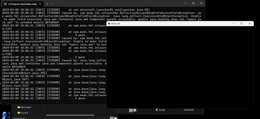Image resolution: width=260 pixels, height=119 pixels.
Task: Minimize the terminal window
Action: [x=185, y=3]
